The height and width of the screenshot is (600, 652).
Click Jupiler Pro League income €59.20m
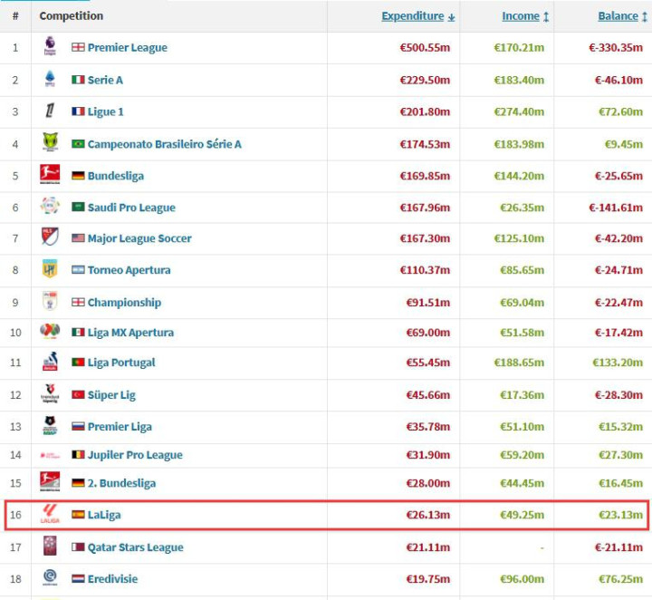pos(523,455)
